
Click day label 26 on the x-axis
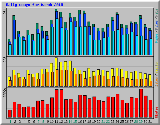pos(127,122)
